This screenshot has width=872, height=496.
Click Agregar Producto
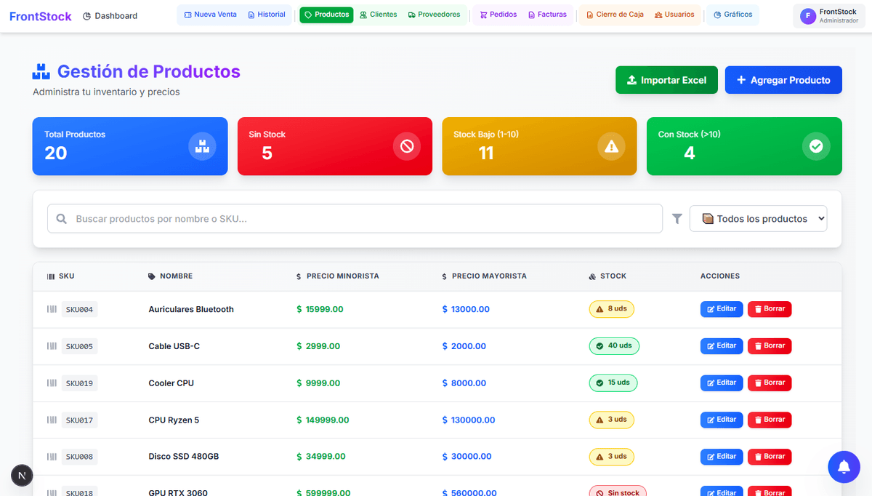click(x=783, y=80)
